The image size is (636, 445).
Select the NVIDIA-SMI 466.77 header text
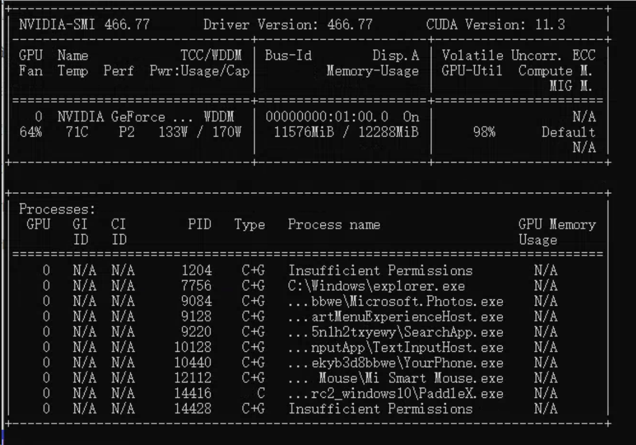[x=84, y=25]
